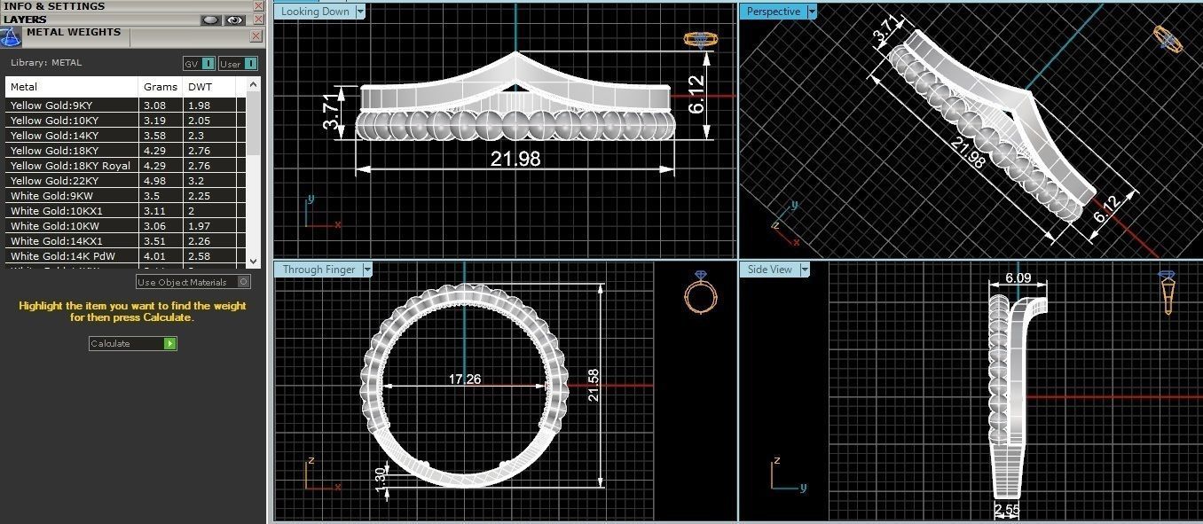Click the ring view icon in Perspective viewport

1168,40
